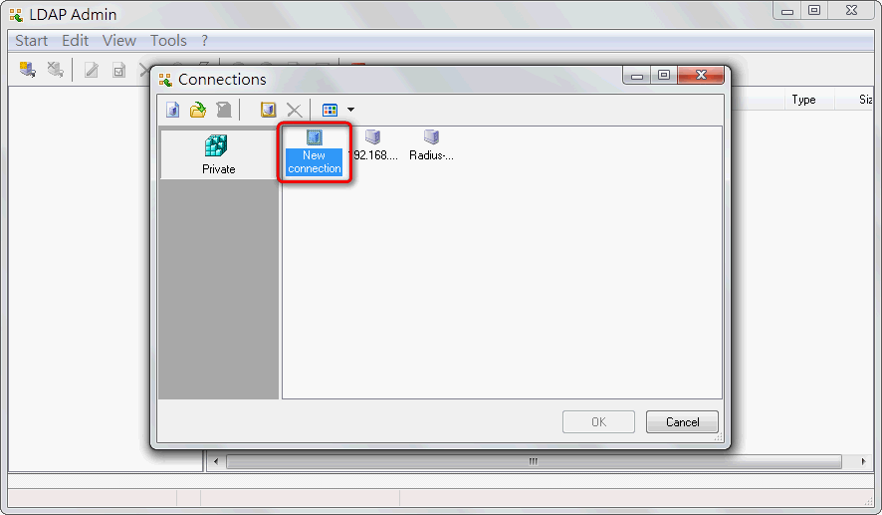
Task: Click the yellow-framed server properties icon in Connections toolbar
Action: pyautogui.click(x=269, y=110)
